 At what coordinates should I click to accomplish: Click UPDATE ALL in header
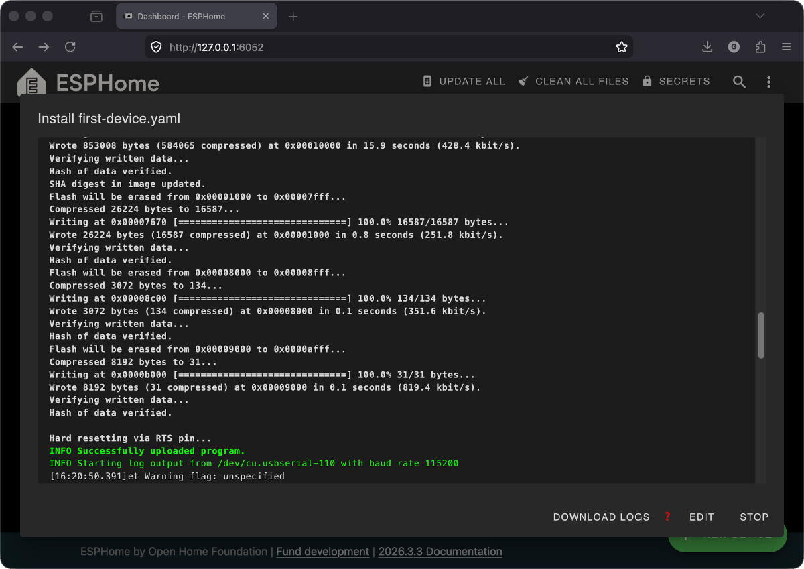(464, 81)
